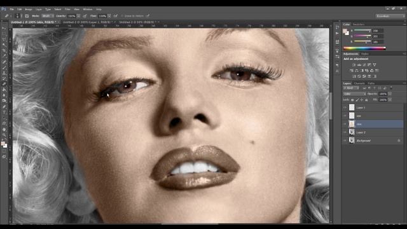Open the Color blend mode dropdown
Viewport: 407px width, 229px height.
point(354,94)
